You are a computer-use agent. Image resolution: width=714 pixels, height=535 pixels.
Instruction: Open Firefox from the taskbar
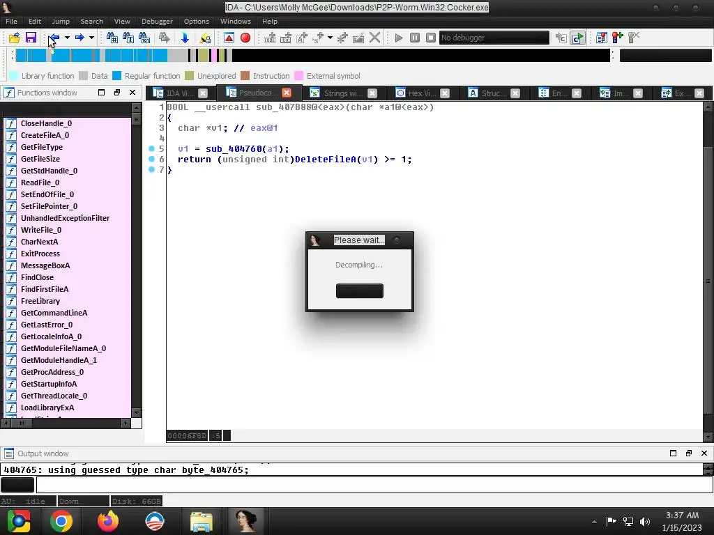pyautogui.click(x=108, y=521)
